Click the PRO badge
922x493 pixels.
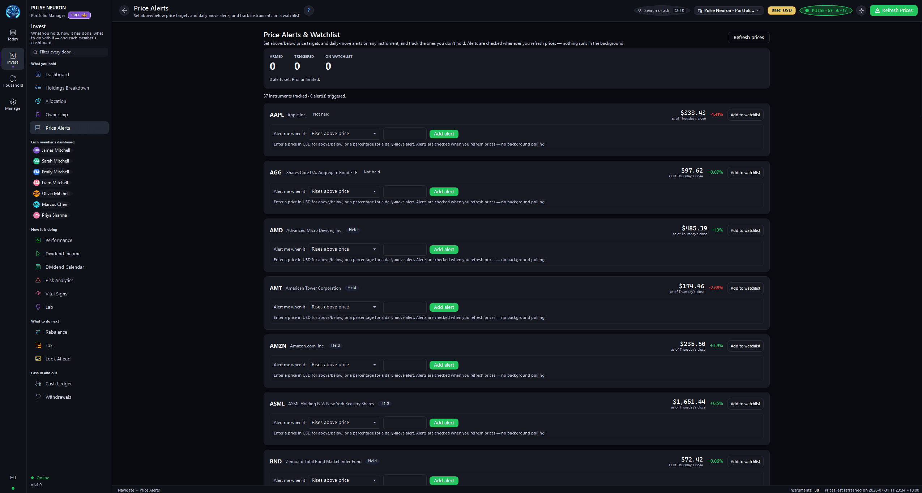click(x=79, y=15)
